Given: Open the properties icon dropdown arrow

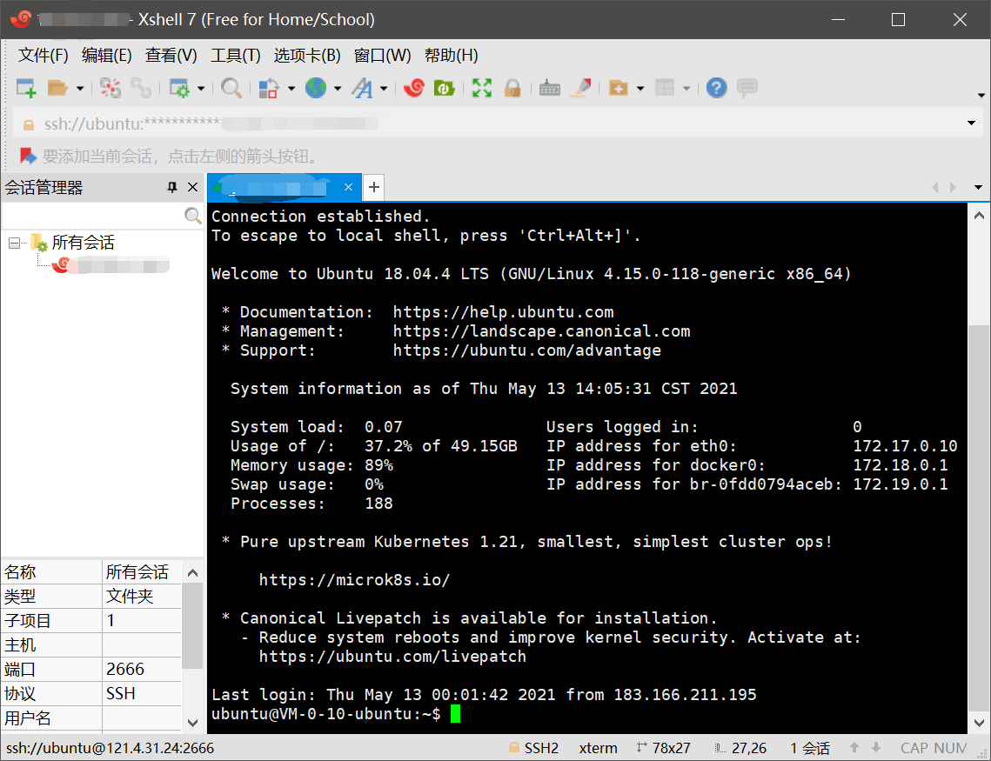Looking at the screenshot, I should [201, 89].
